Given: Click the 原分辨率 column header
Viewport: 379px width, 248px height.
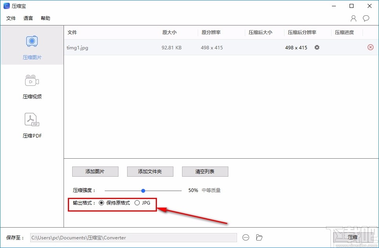Looking at the screenshot, I should tap(211, 33).
